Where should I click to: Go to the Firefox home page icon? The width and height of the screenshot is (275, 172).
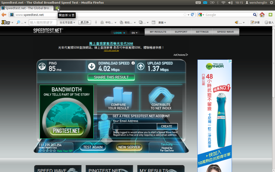(x=262, y=15)
